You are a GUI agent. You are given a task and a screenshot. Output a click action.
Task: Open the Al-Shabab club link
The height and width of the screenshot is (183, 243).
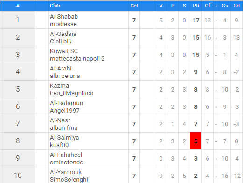(64, 17)
